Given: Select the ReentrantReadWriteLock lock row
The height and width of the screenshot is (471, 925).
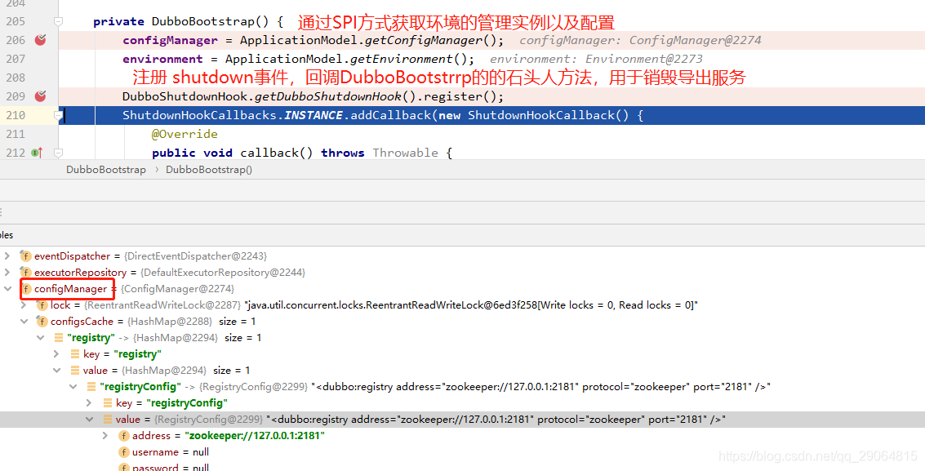Looking at the screenshot, I should (x=462, y=304).
